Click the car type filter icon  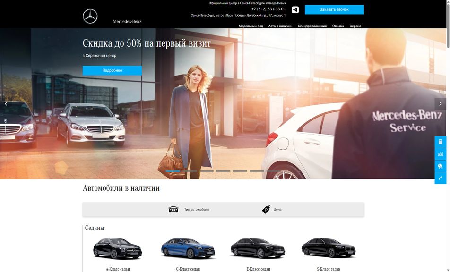click(x=173, y=210)
